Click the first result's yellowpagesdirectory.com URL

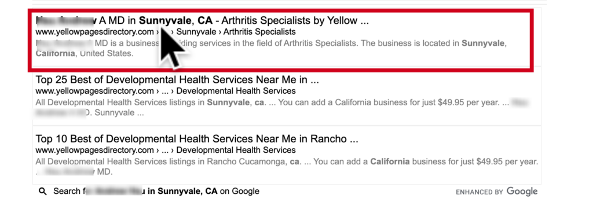(x=94, y=32)
